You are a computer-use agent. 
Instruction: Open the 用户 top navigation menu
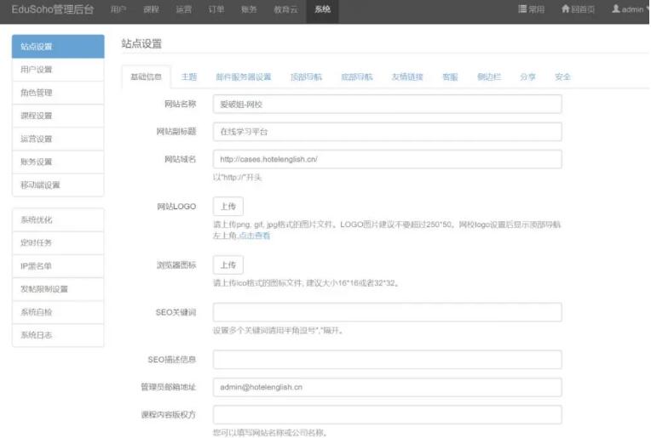coord(119,9)
